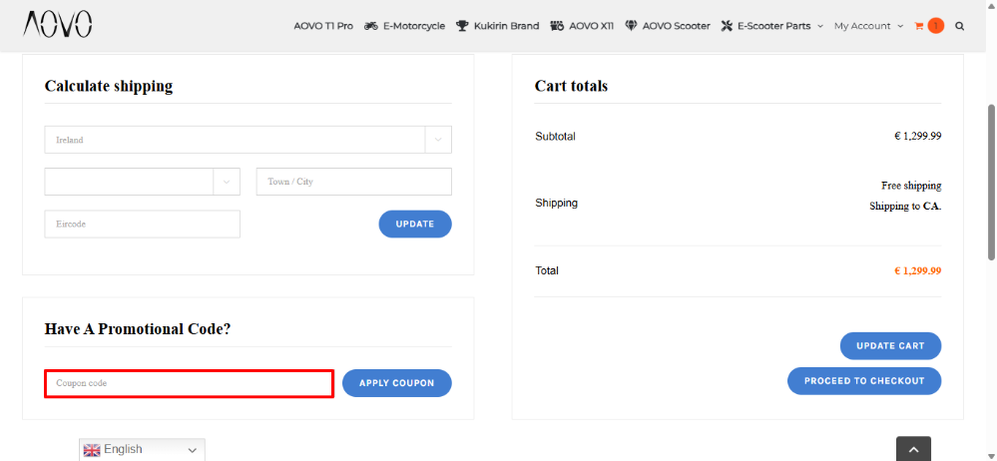This screenshot has width=997, height=461.
Task: Click Proceed to Checkout
Action: pyautogui.click(x=864, y=381)
